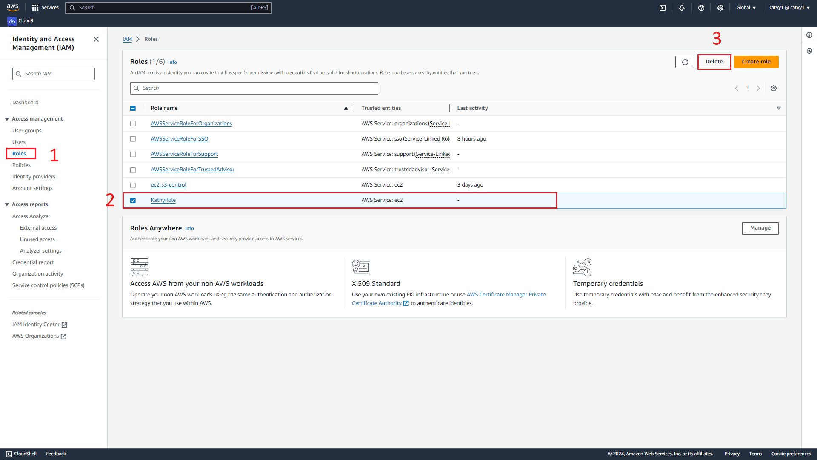Open Roles in the sidebar
Image resolution: width=817 pixels, height=460 pixels.
click(x=19, y=154)
